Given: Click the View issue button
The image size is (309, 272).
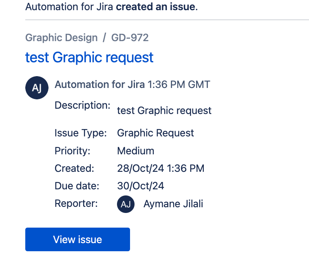Looking at the screenshot, I should (x=77, y=239).
